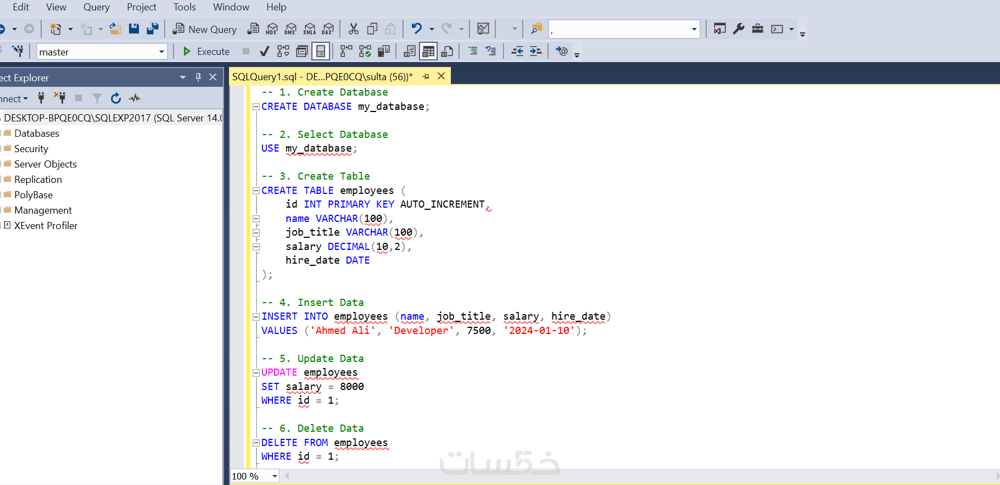Collapse the DELETE FROM employees code block

[256, 443]
